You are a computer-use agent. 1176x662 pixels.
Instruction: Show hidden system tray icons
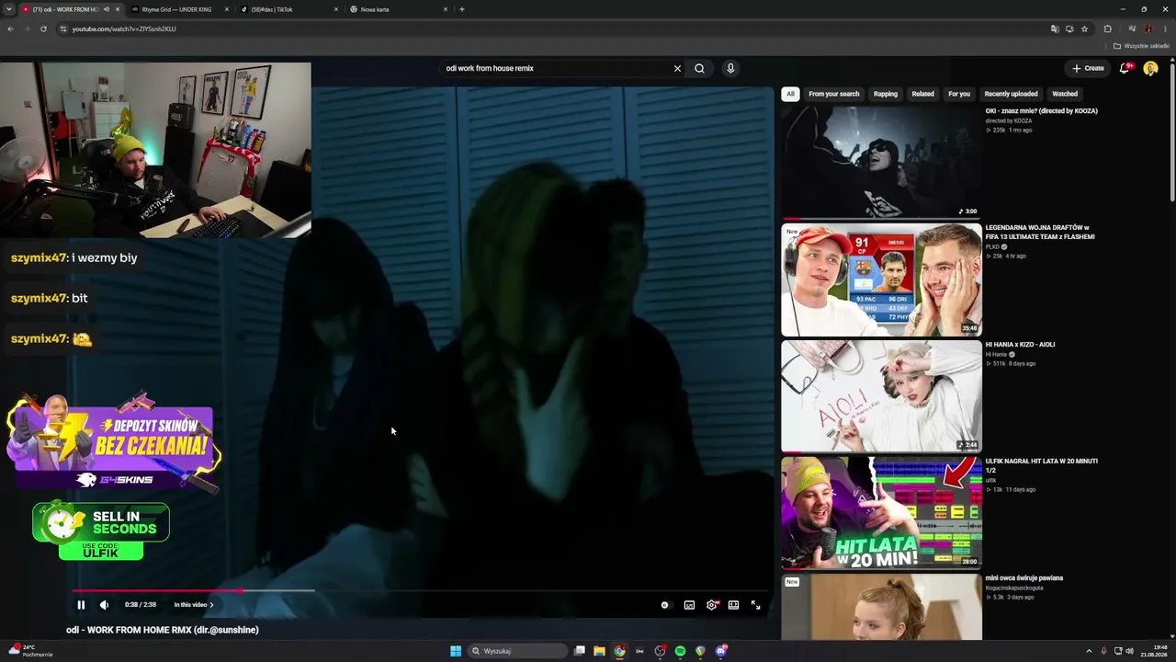point(1089,651)
